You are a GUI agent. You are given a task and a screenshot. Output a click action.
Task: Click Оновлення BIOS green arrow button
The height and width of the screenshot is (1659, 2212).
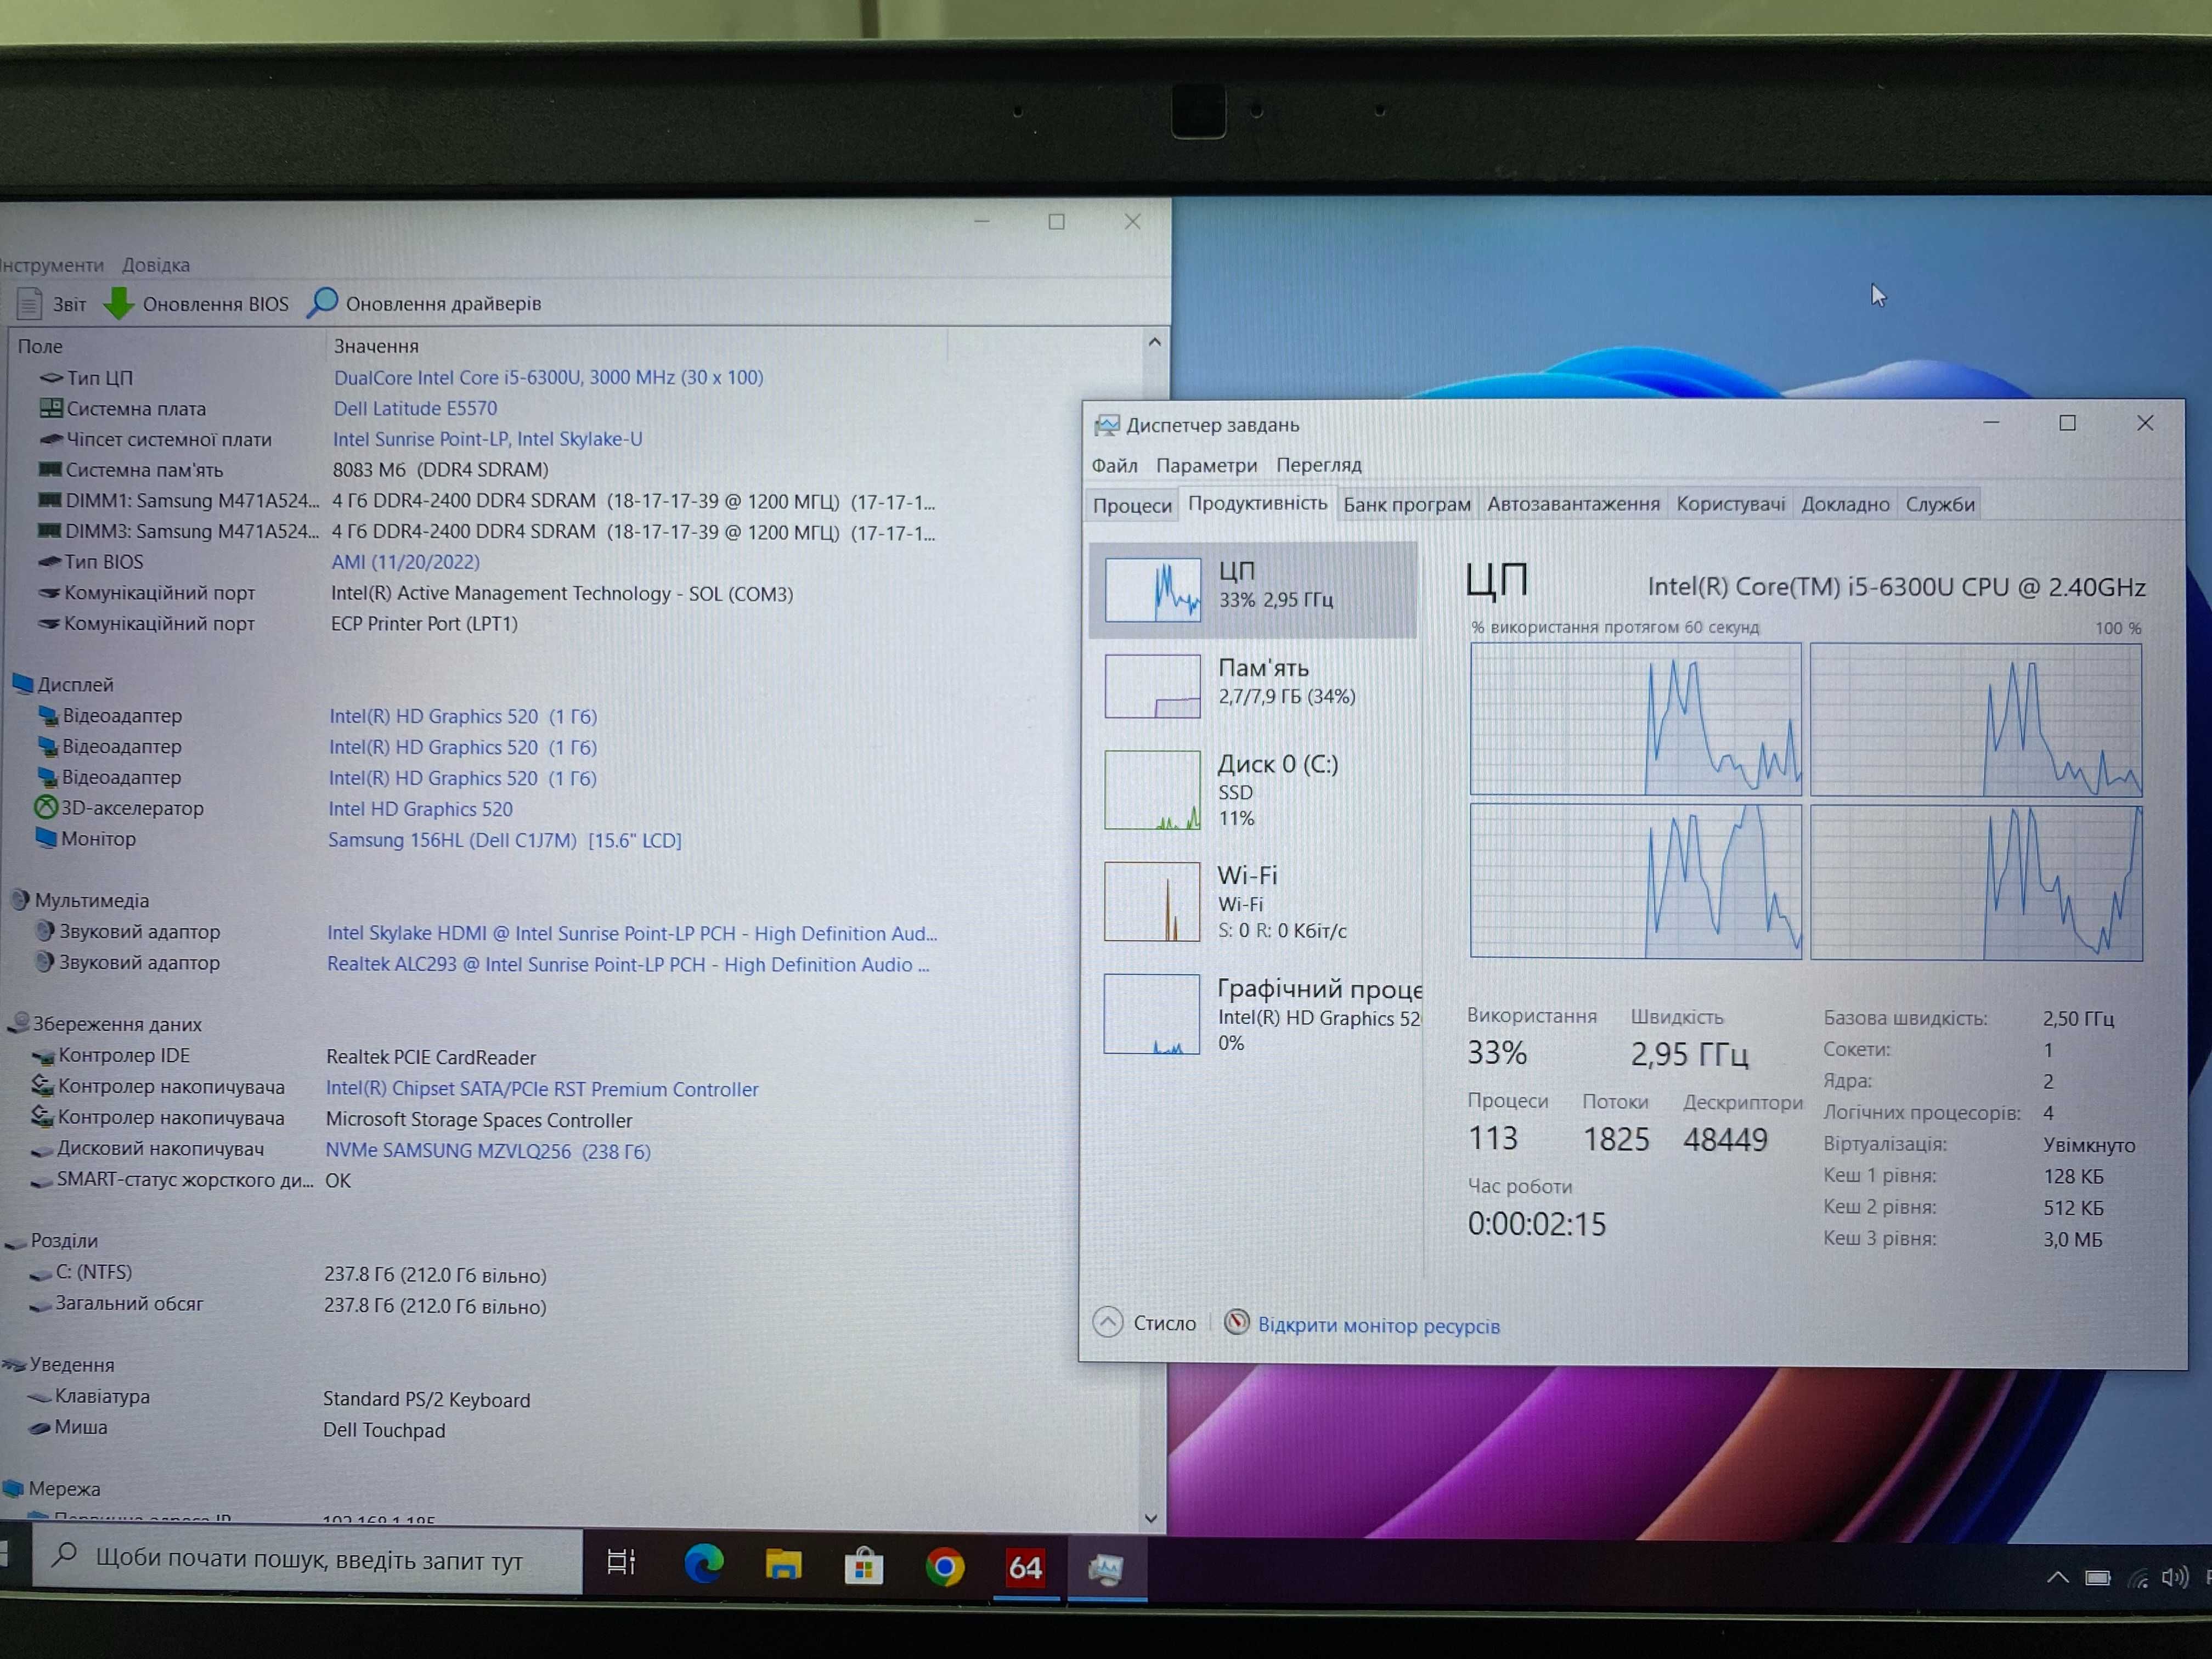(x=119, y=303)
